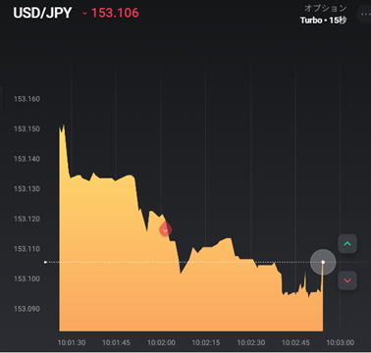Click the 153.106 current price text
Image resolution: width=371 pixels, height=353 pixels.
click(x=115, y=13)
